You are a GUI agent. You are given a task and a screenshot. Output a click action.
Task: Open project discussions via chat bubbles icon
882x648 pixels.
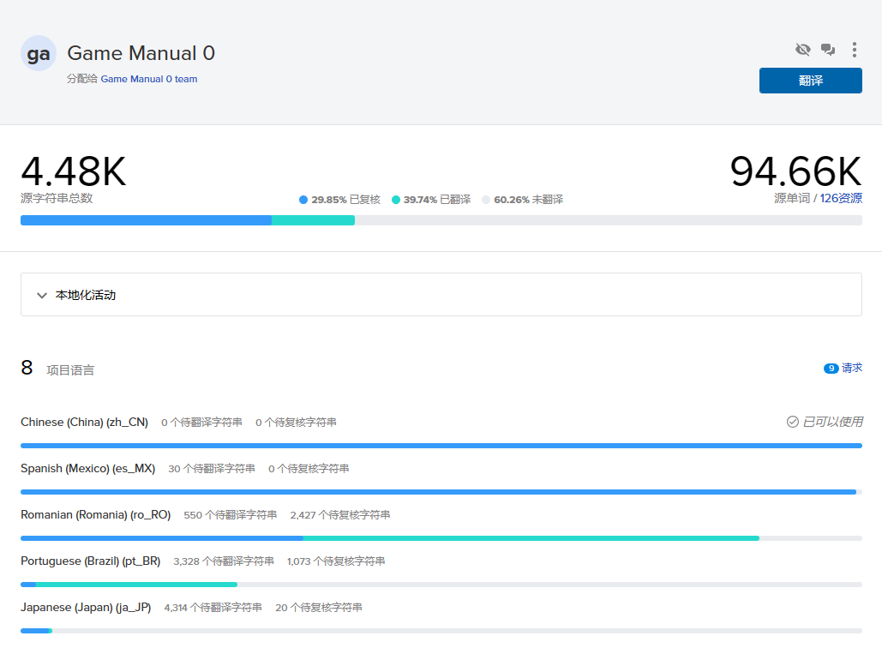tap(828, 50)
